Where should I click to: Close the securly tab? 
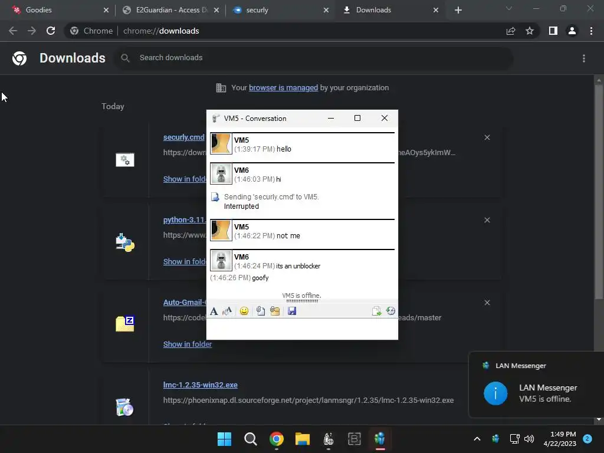click(326, 10)
